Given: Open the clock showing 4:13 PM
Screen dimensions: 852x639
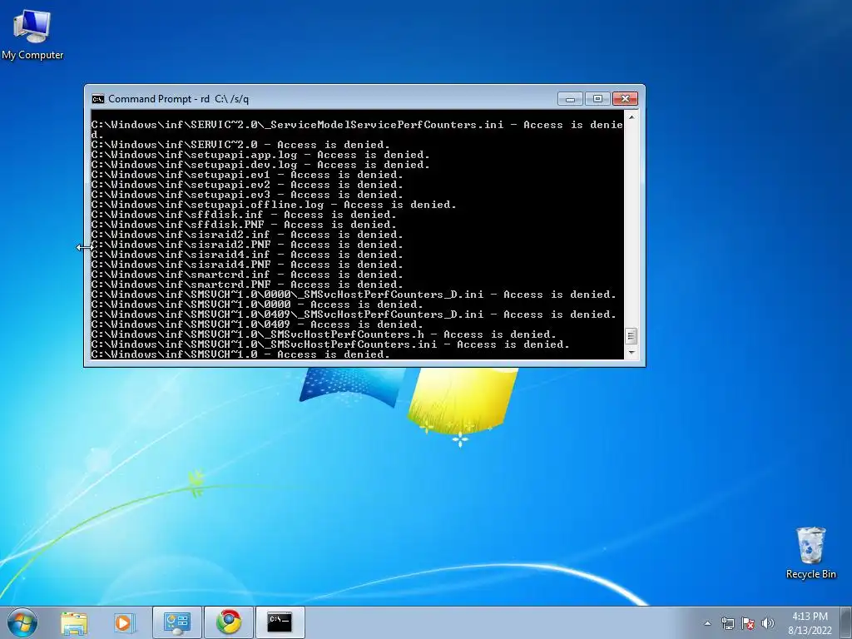Looking at the screenshot, I should point(810,617).
